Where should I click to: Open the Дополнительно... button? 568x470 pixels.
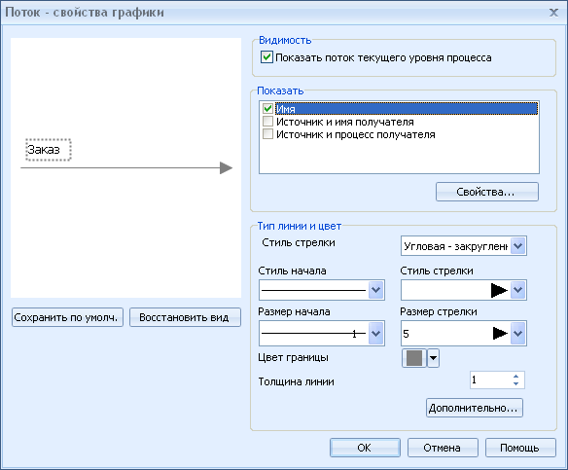tap(475, 408)
